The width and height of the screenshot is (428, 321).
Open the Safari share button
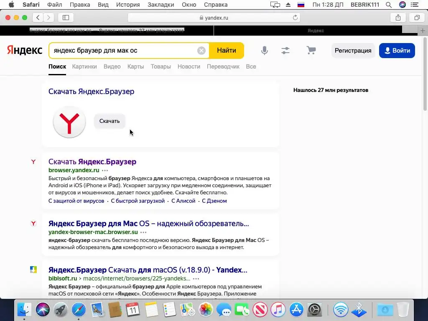coord(398,18)
